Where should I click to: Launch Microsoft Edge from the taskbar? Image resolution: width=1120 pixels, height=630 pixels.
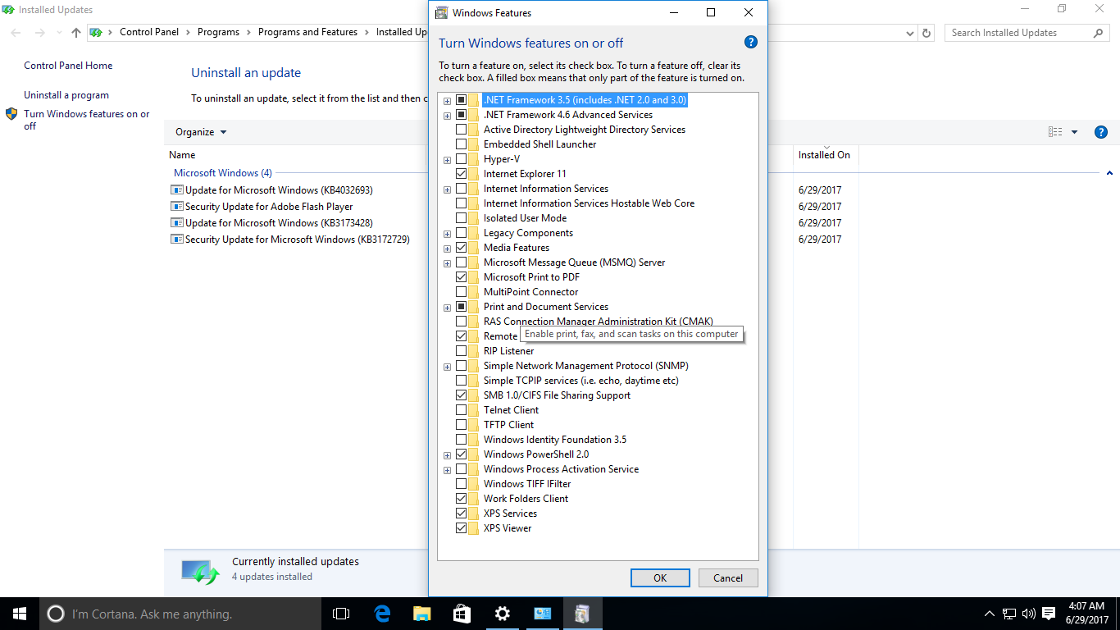pos(381,614)
